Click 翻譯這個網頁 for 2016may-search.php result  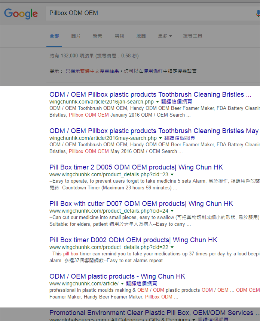click(x=180, y=138)
